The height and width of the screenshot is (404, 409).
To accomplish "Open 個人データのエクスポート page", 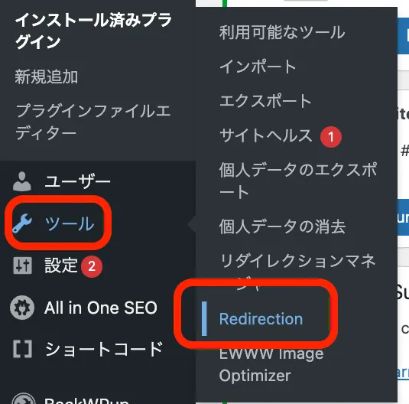I will (298, 181).
